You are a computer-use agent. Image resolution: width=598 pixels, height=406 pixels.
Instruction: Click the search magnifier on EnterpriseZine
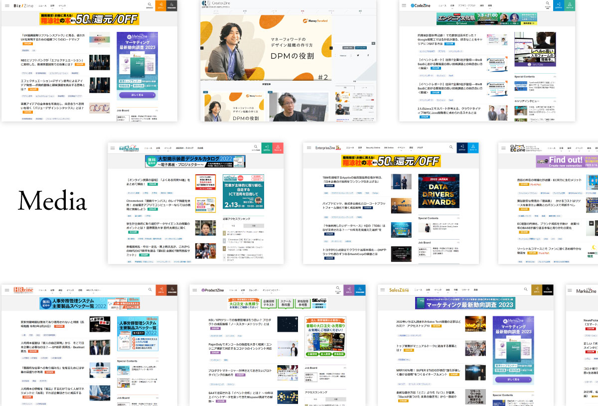pyautogui.click(x=451, y=147)
